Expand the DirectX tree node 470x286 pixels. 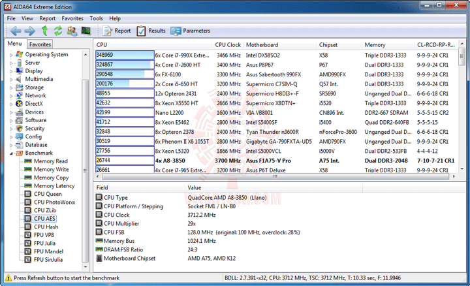(11, 104)
